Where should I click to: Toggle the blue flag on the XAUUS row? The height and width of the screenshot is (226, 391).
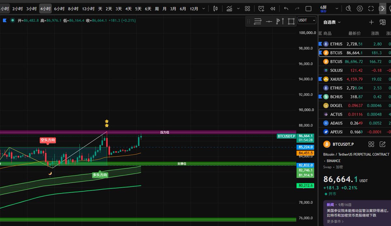pyautogui.click(x=320, y=79)
